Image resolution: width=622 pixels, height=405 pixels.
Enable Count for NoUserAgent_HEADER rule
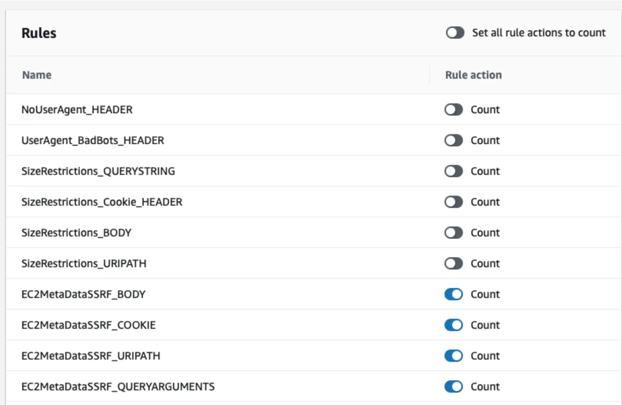[453, 109]
